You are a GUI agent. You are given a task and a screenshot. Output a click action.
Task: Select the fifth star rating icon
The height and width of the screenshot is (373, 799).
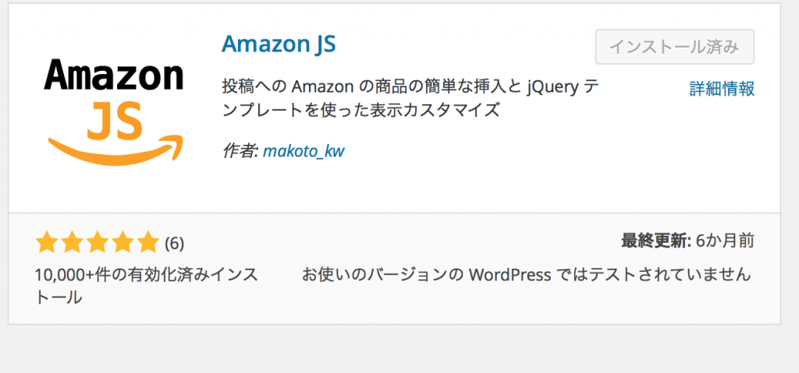pos(147,244)
